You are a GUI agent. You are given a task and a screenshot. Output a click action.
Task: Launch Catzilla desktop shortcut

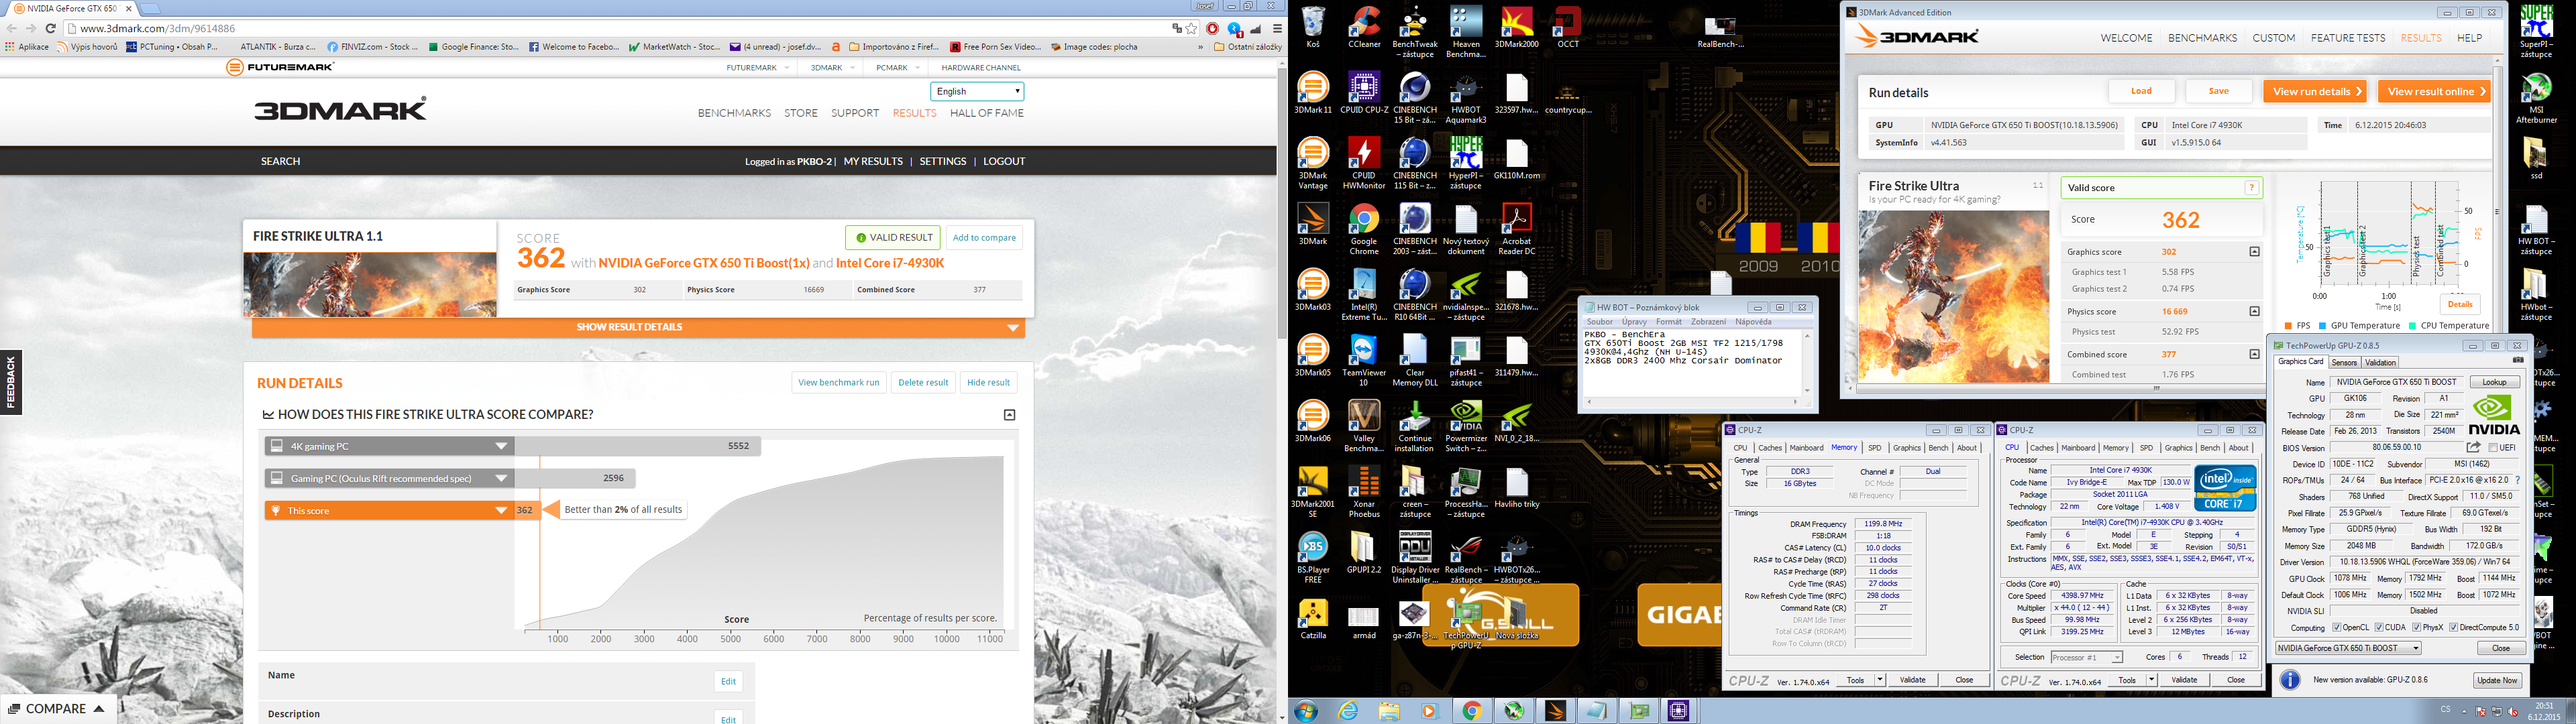pos(1313,619)
